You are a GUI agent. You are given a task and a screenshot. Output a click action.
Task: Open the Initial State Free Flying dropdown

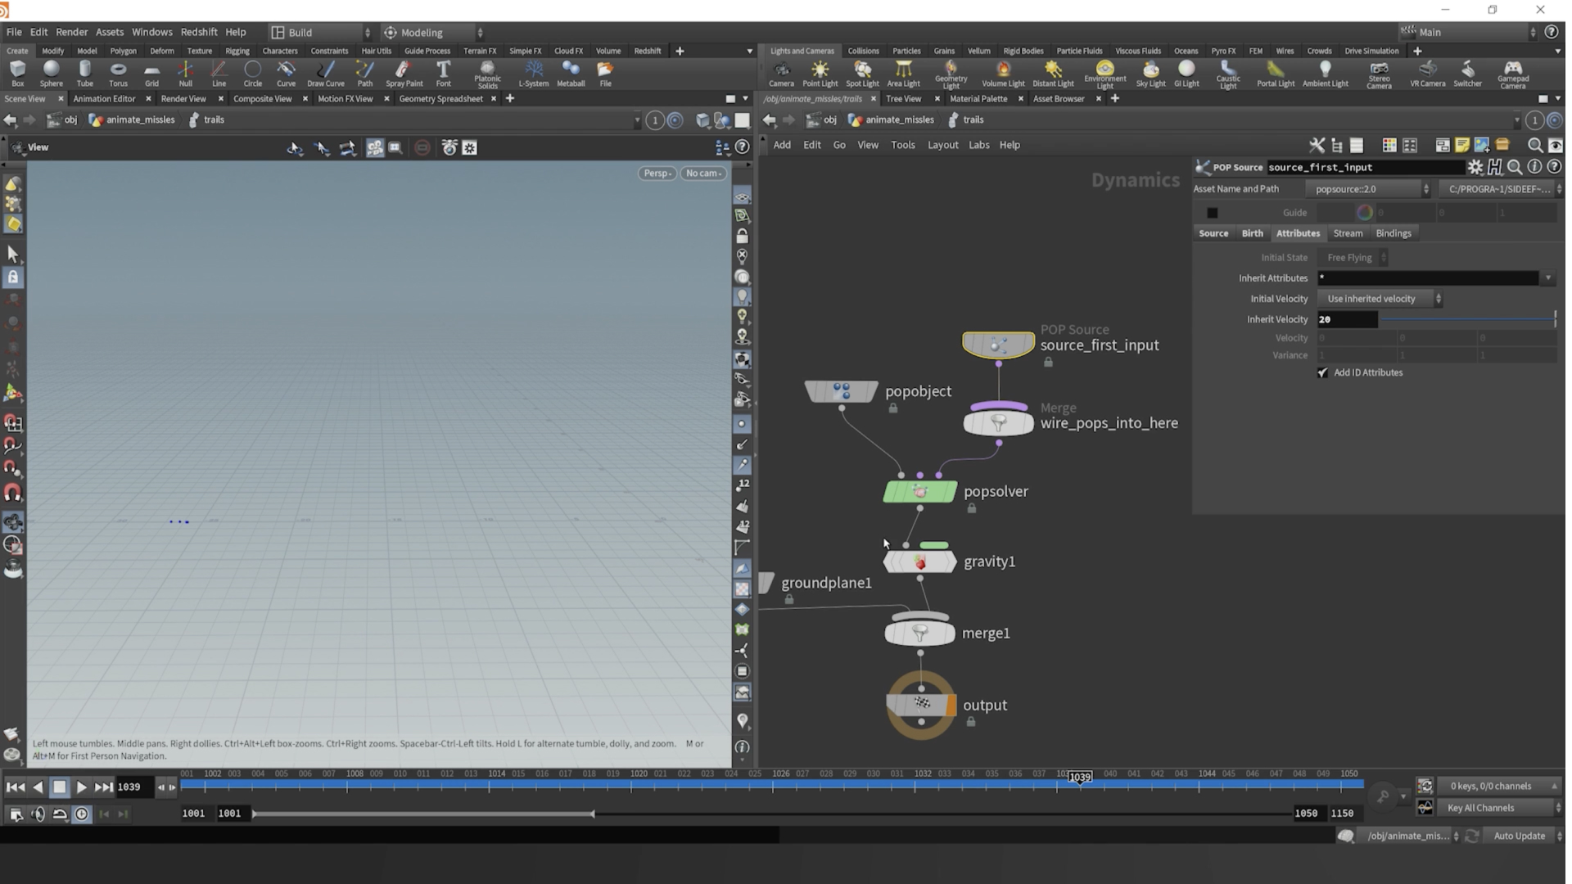coord(1353,258)
